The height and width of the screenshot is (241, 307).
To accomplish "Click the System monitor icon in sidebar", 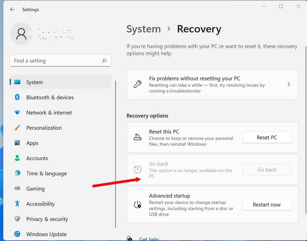I will (x=17, y=82).
